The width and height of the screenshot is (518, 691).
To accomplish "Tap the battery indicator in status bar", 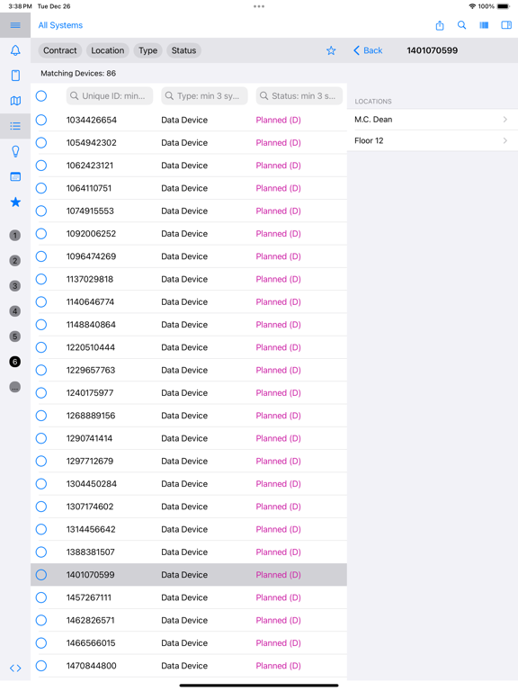I will click(504, 6).
